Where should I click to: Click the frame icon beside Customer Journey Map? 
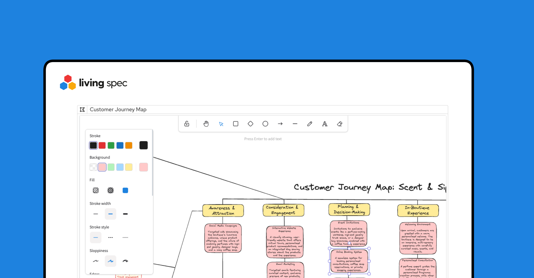[82, 109]
